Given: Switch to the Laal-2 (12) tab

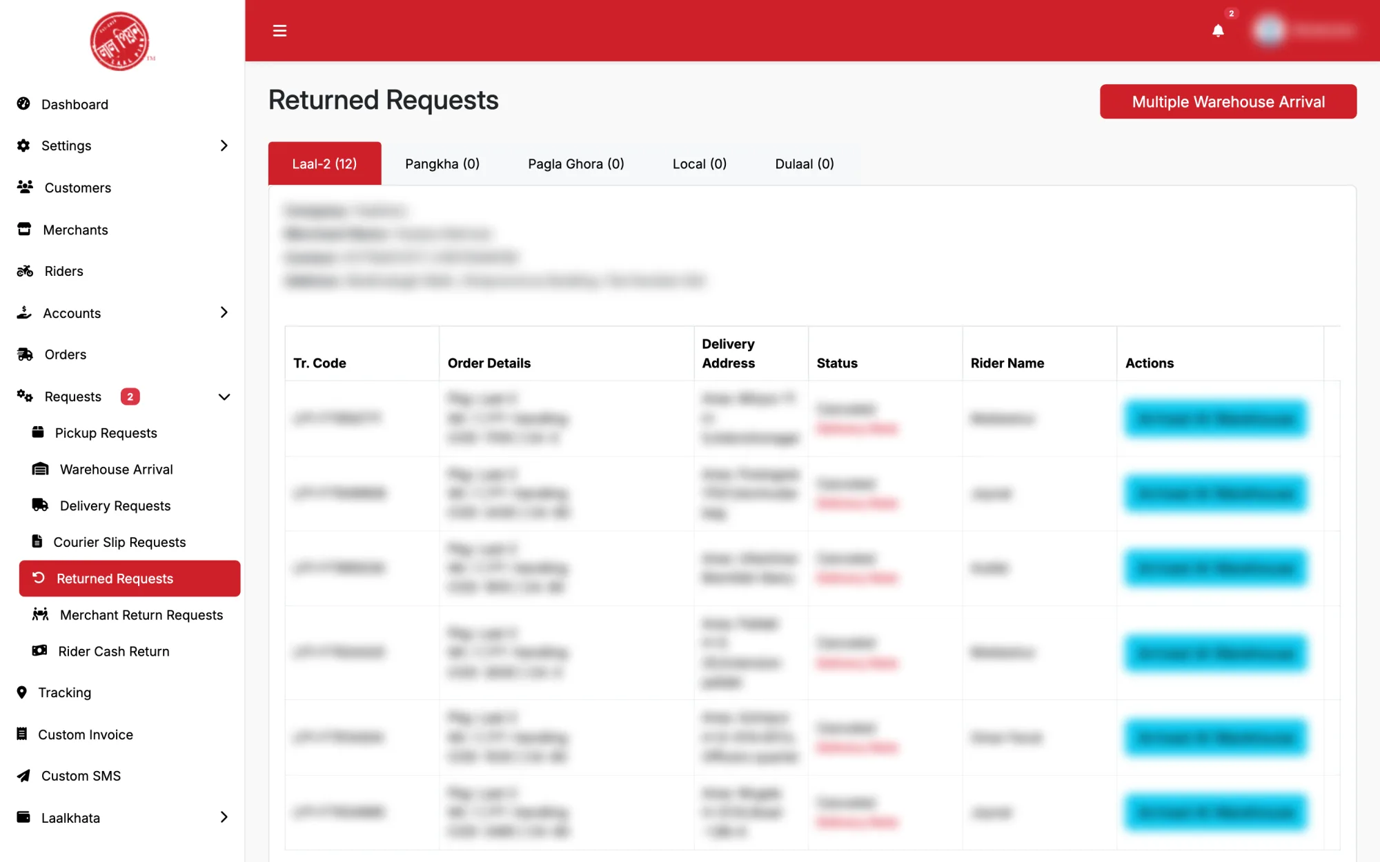Looking at the screenshot, I should click(324, 163).
